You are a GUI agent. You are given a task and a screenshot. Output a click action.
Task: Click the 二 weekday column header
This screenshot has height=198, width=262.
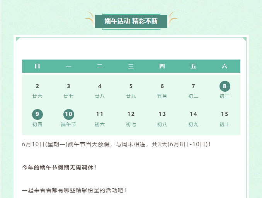[x=100, y=66]
